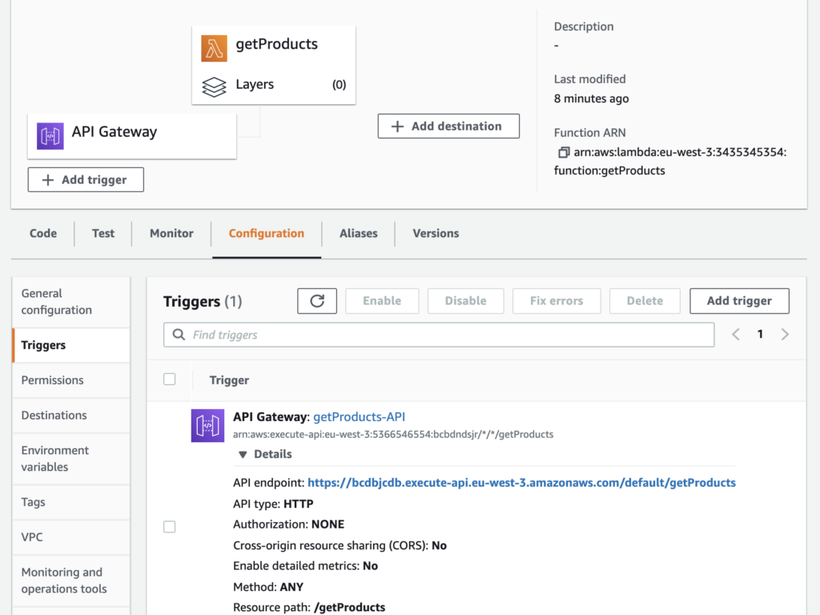This screenshot has height=615, width=820.
Task: Open the Code tab
Action: [x=43, y=233]
